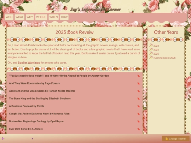Click bookmark icon on A Business Proposal row
This screenshot has width=191, height=143.
coord(139,107)
